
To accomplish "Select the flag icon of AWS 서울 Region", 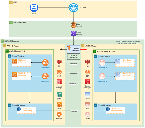I will click(x=5, y=46).
